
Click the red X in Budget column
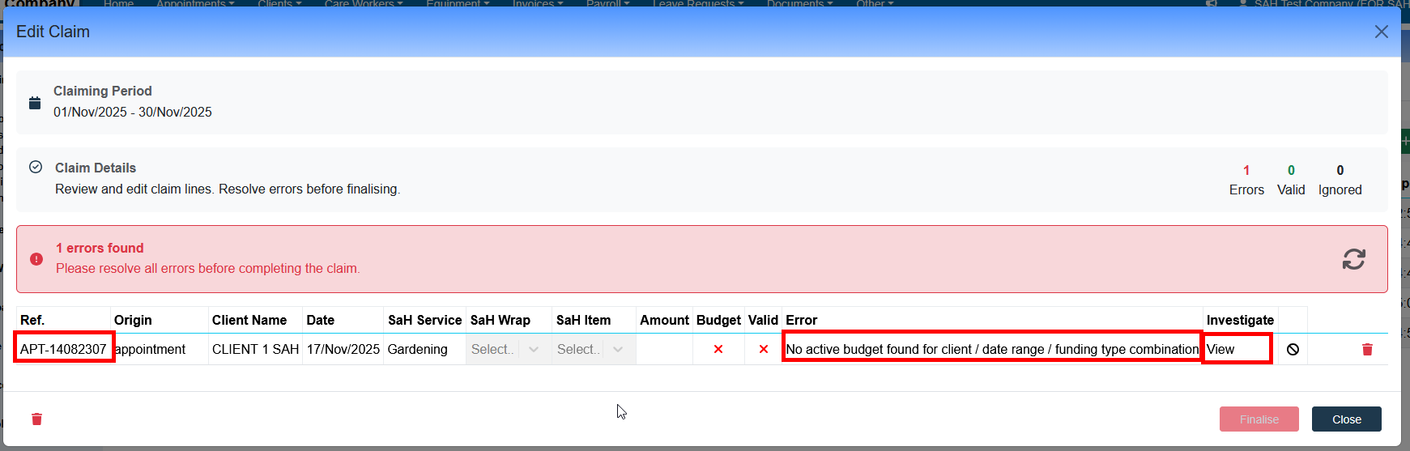point(718,349)
